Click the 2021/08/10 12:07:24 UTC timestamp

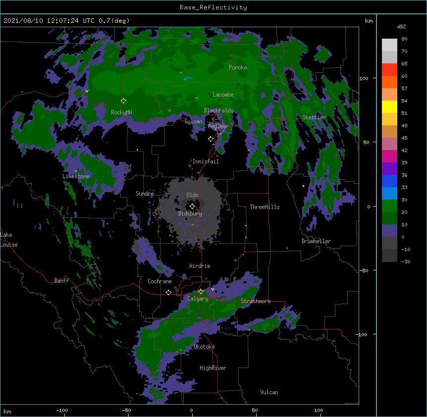point(45,21)
